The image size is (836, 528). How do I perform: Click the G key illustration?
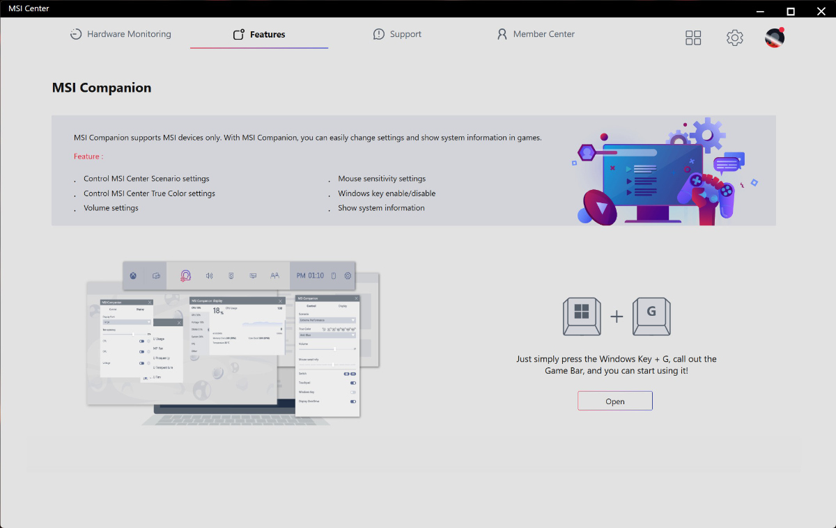pyautogui.click(x=651, y=317)
